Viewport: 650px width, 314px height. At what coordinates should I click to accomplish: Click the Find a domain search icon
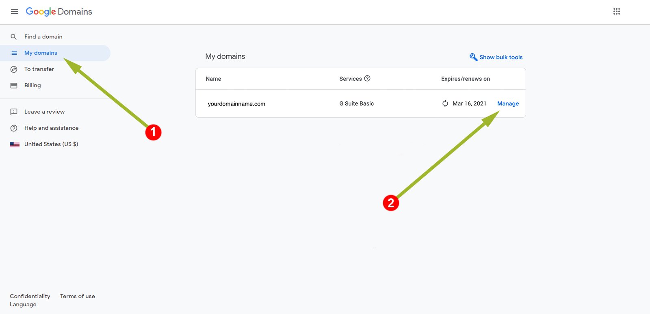[x=14, y=37]
